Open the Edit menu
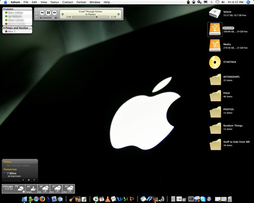The height and width of the screenshot is (203, 254). point(35,2)
